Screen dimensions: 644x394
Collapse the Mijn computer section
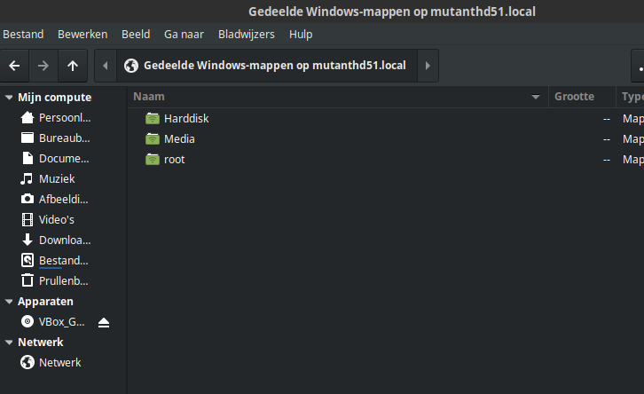[x=9, y=98]
